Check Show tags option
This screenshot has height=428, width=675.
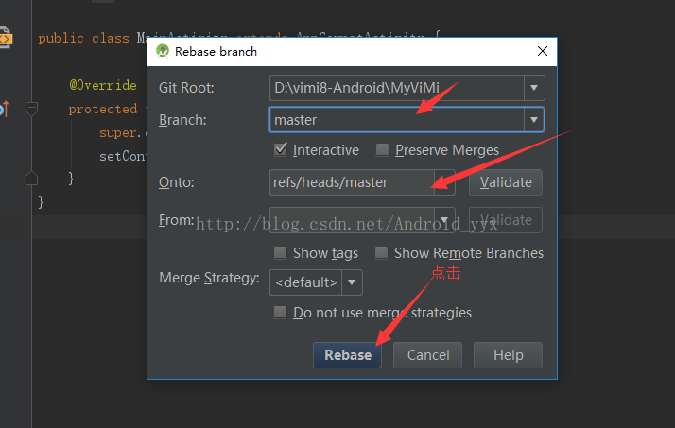[280, 252]
